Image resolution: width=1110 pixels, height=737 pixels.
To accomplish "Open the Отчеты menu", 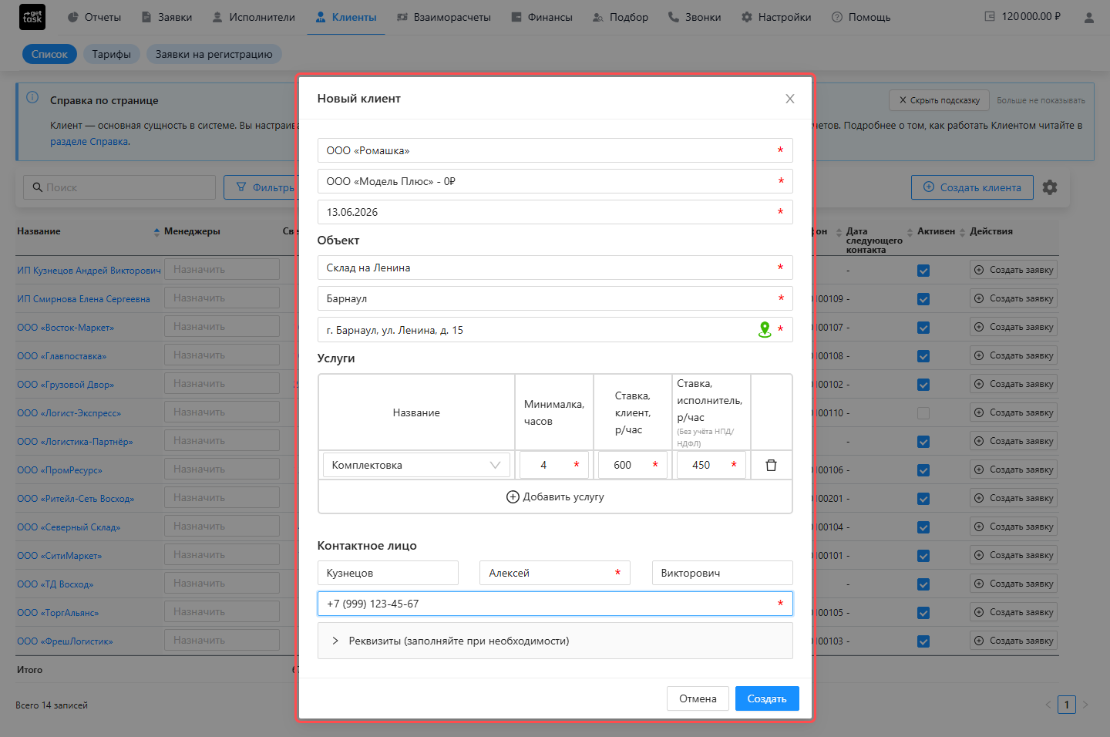I will click(x=94, y=17).
